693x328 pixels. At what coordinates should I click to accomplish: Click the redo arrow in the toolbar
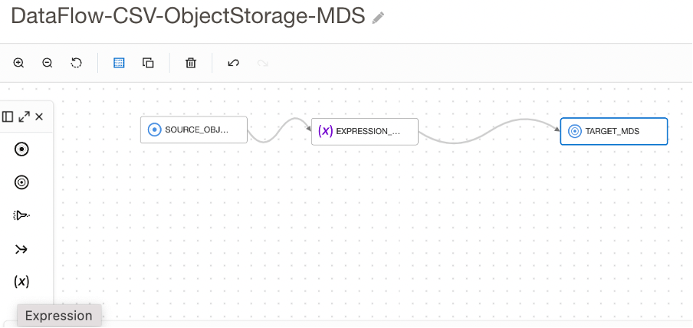pyautogui.click(x=263, y=63)
